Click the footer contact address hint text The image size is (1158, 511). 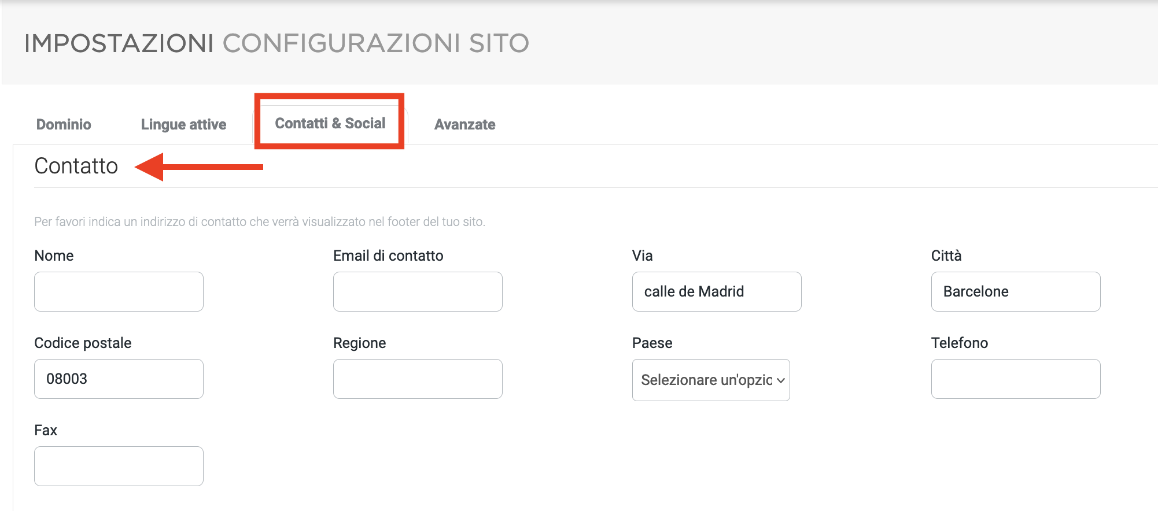coord(260,221)
